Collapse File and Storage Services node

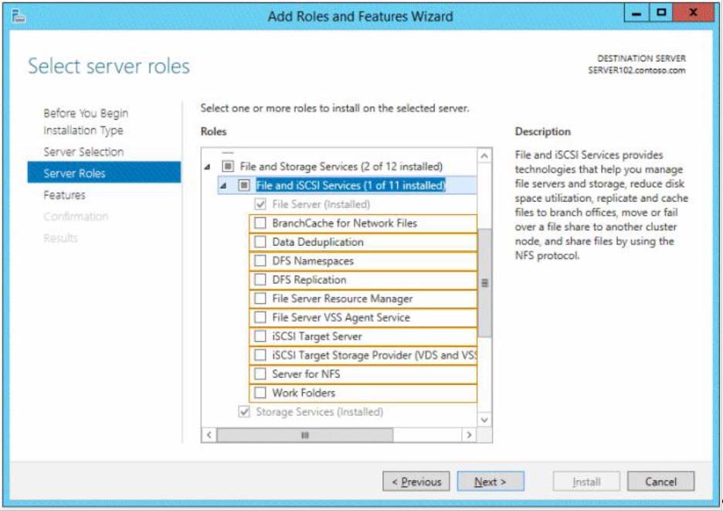click(x=208, y=167)
